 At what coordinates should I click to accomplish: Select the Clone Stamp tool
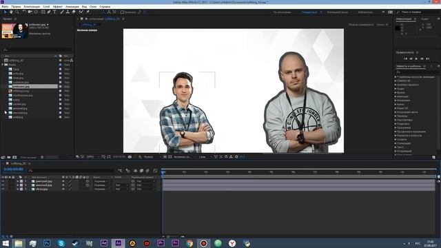click(68, 12)
